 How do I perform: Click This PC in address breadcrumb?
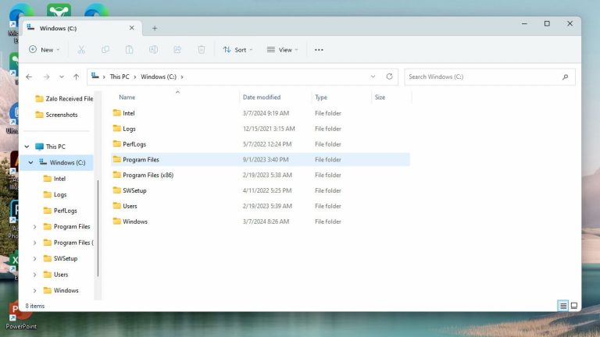(120, 76)
